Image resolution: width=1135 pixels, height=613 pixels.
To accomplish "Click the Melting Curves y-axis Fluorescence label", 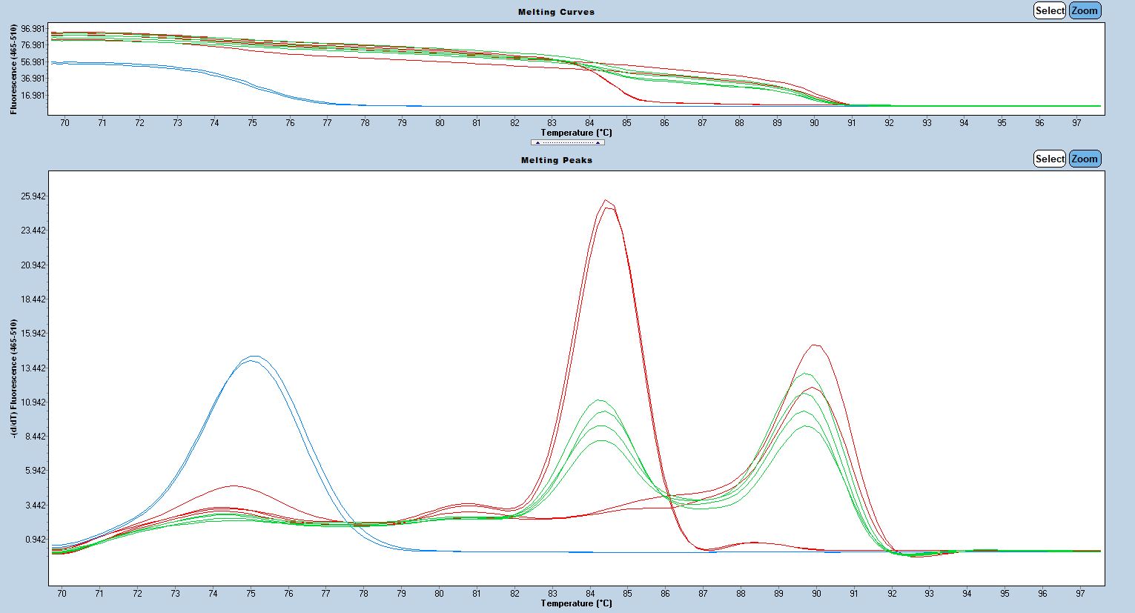I will point(14,69).
